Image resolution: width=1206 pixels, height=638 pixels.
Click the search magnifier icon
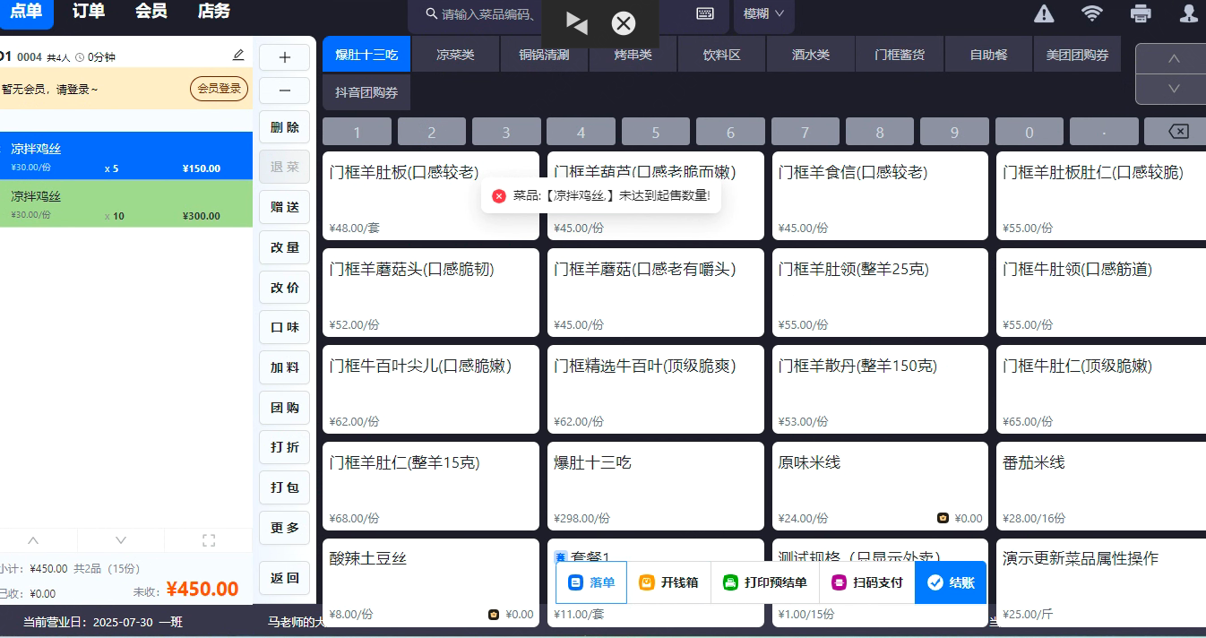pyautogui.click(x=431, y=13)
